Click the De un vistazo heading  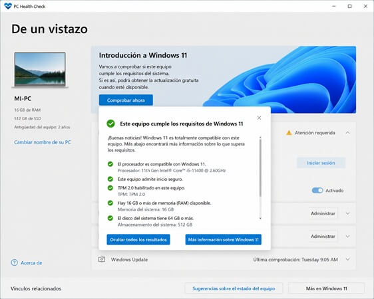coord(50,29)
